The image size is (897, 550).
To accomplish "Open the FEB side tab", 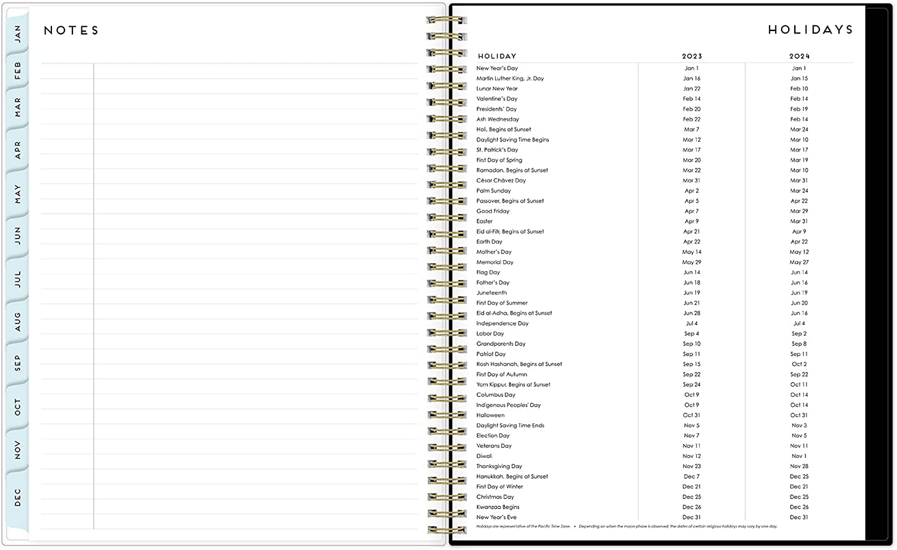I will (17, 71).
